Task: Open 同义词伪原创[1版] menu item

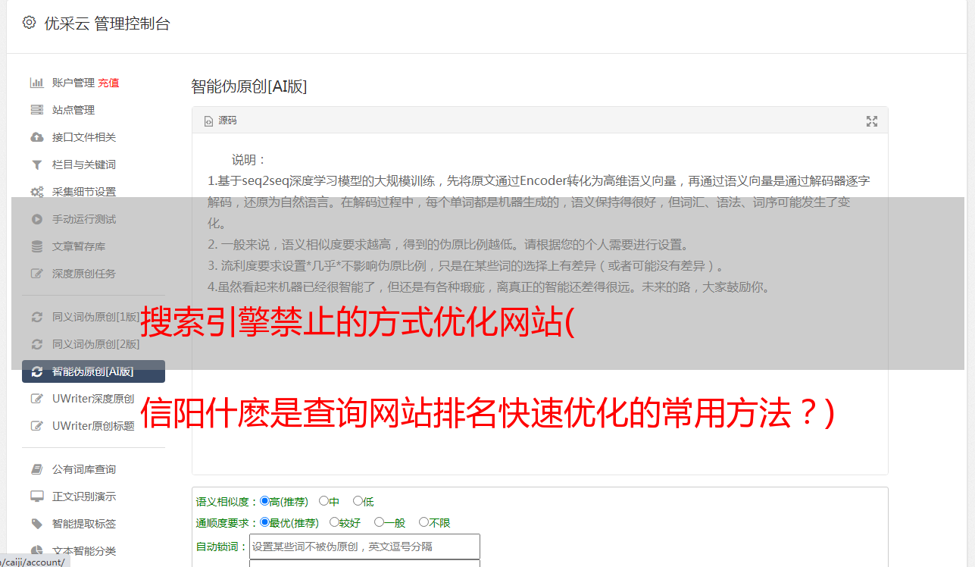Action: click(94, 317)
